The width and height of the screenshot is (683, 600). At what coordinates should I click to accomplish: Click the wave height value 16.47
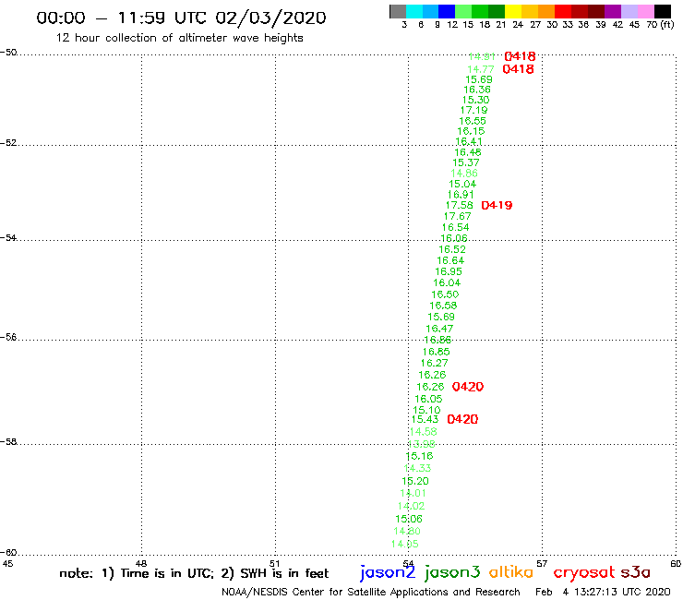(x=439, y=329)
